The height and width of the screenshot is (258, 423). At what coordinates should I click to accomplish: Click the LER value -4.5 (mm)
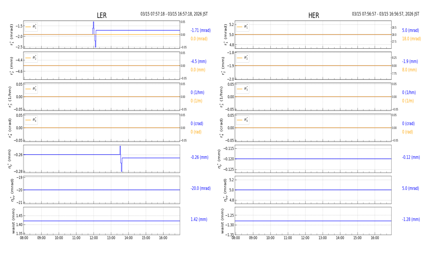tap(198, 62)
